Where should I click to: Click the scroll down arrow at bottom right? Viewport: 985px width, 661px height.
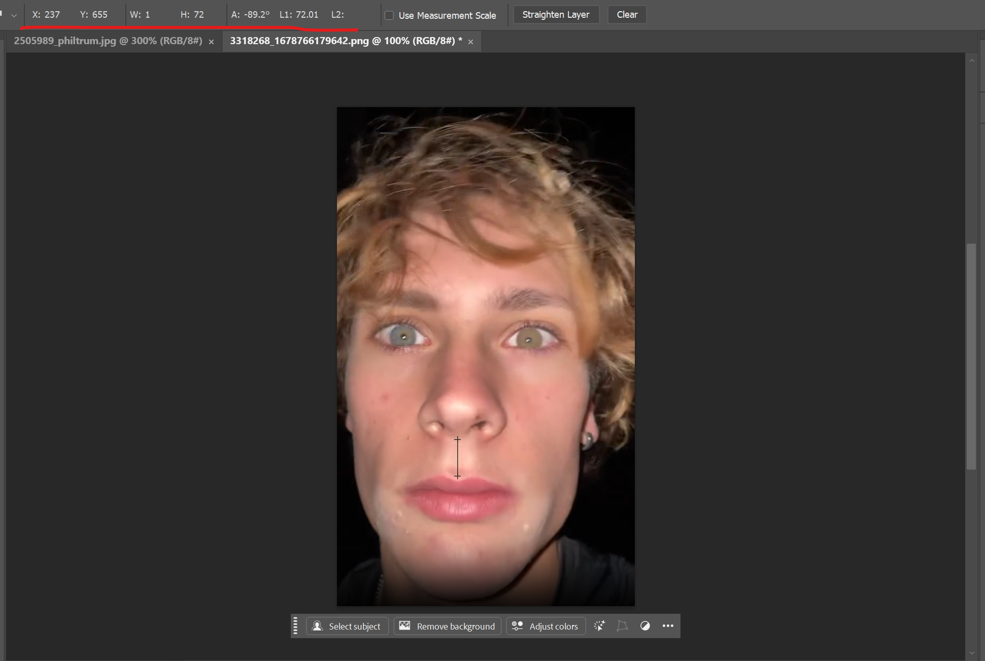coord(972,653)
